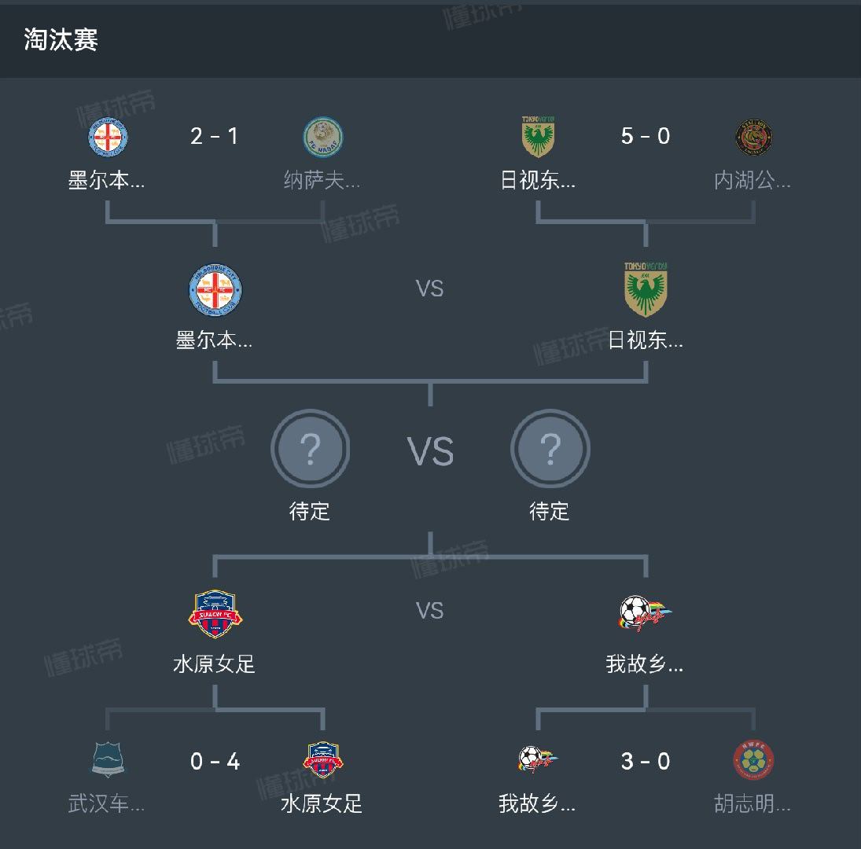Select the 纳萨夫... team name label
Screen dimensions: 861x849
(x=322, y=181)
